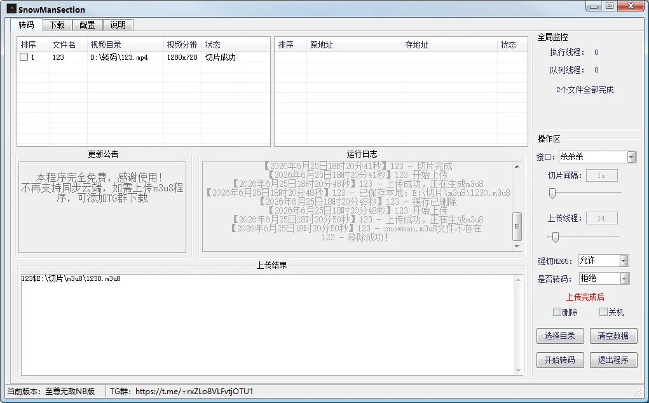Click the 运行日志 scroll up arrow
The width and height of the screenshot is (649, 403).
pos(517,167)
